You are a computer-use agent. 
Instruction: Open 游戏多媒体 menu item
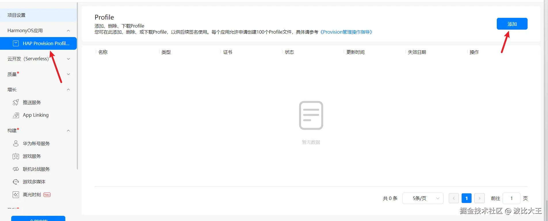tap(38, 182)
